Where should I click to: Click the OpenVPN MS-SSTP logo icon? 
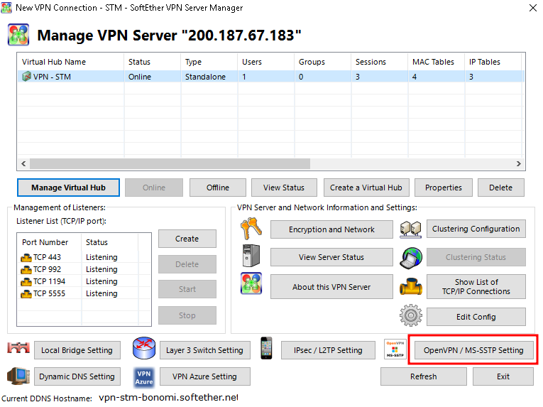tap(395, 349)
